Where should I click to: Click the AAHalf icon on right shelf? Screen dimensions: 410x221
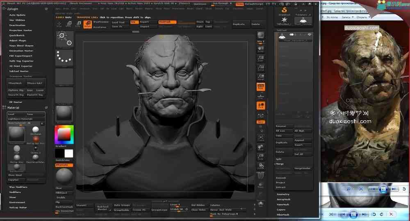pyautogui.click(x=261, y=77)
